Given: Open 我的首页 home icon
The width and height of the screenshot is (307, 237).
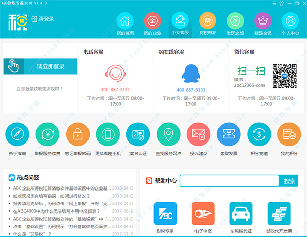Looking at the screenshot, I should pyautogui.click(x=125, y=21).
